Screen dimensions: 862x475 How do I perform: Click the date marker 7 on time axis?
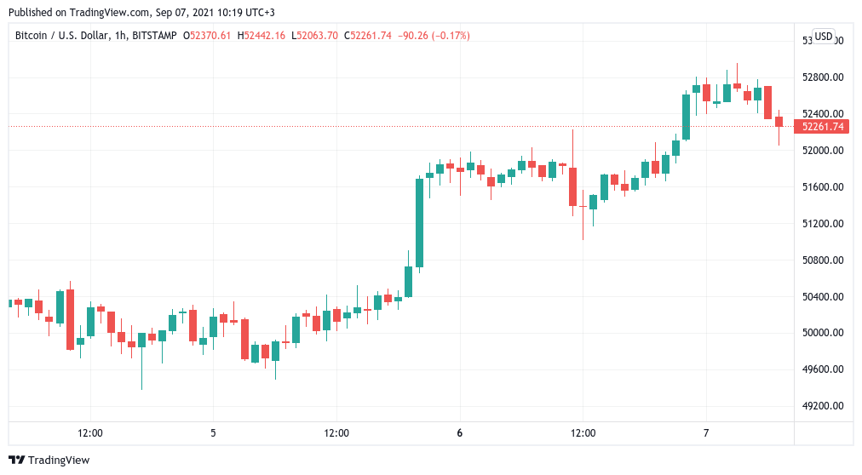click(x=706, y=433)
